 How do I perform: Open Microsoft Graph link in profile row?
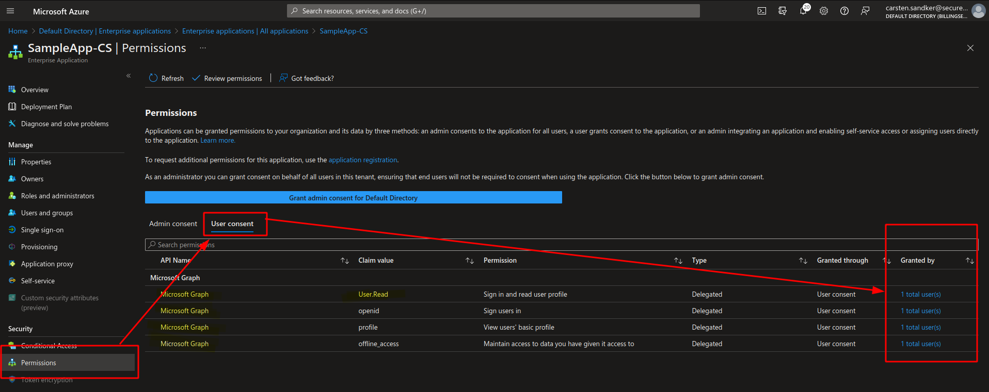[x=184, y=327]
